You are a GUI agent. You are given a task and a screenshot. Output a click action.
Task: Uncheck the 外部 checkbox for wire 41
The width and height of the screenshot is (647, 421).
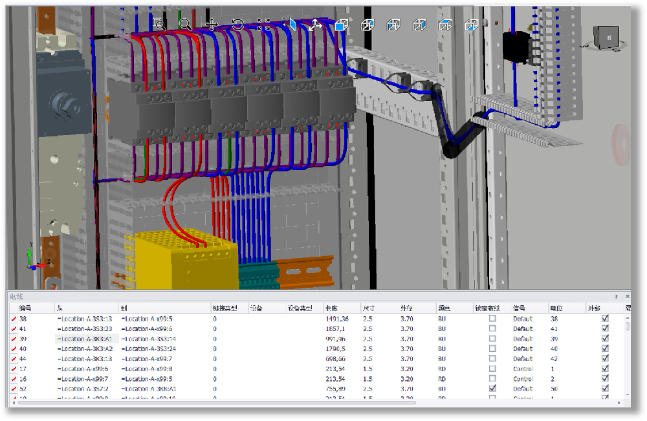605,329
